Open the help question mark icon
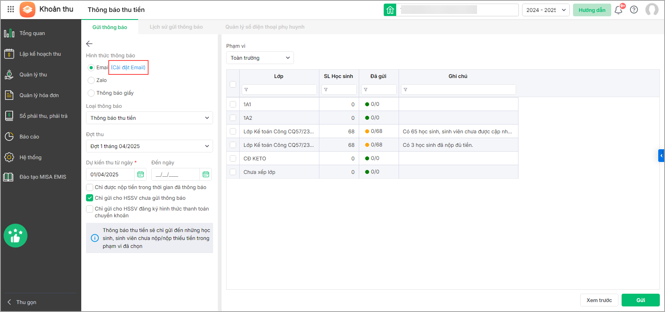 tap(634, 10)
